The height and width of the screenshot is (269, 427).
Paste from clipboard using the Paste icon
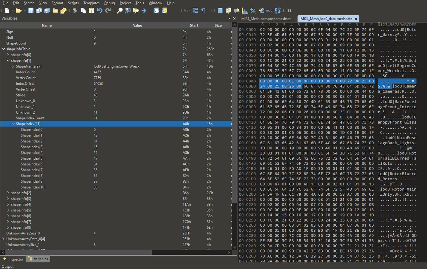pos(91,11)
